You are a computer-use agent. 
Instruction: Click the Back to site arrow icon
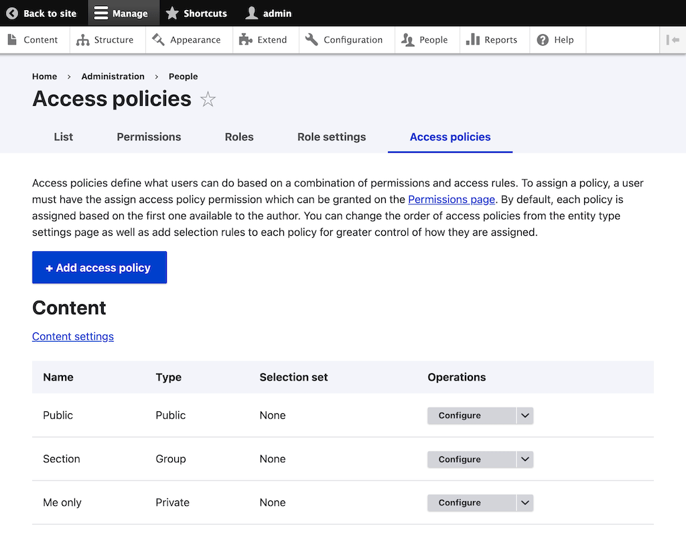[12, 13]
